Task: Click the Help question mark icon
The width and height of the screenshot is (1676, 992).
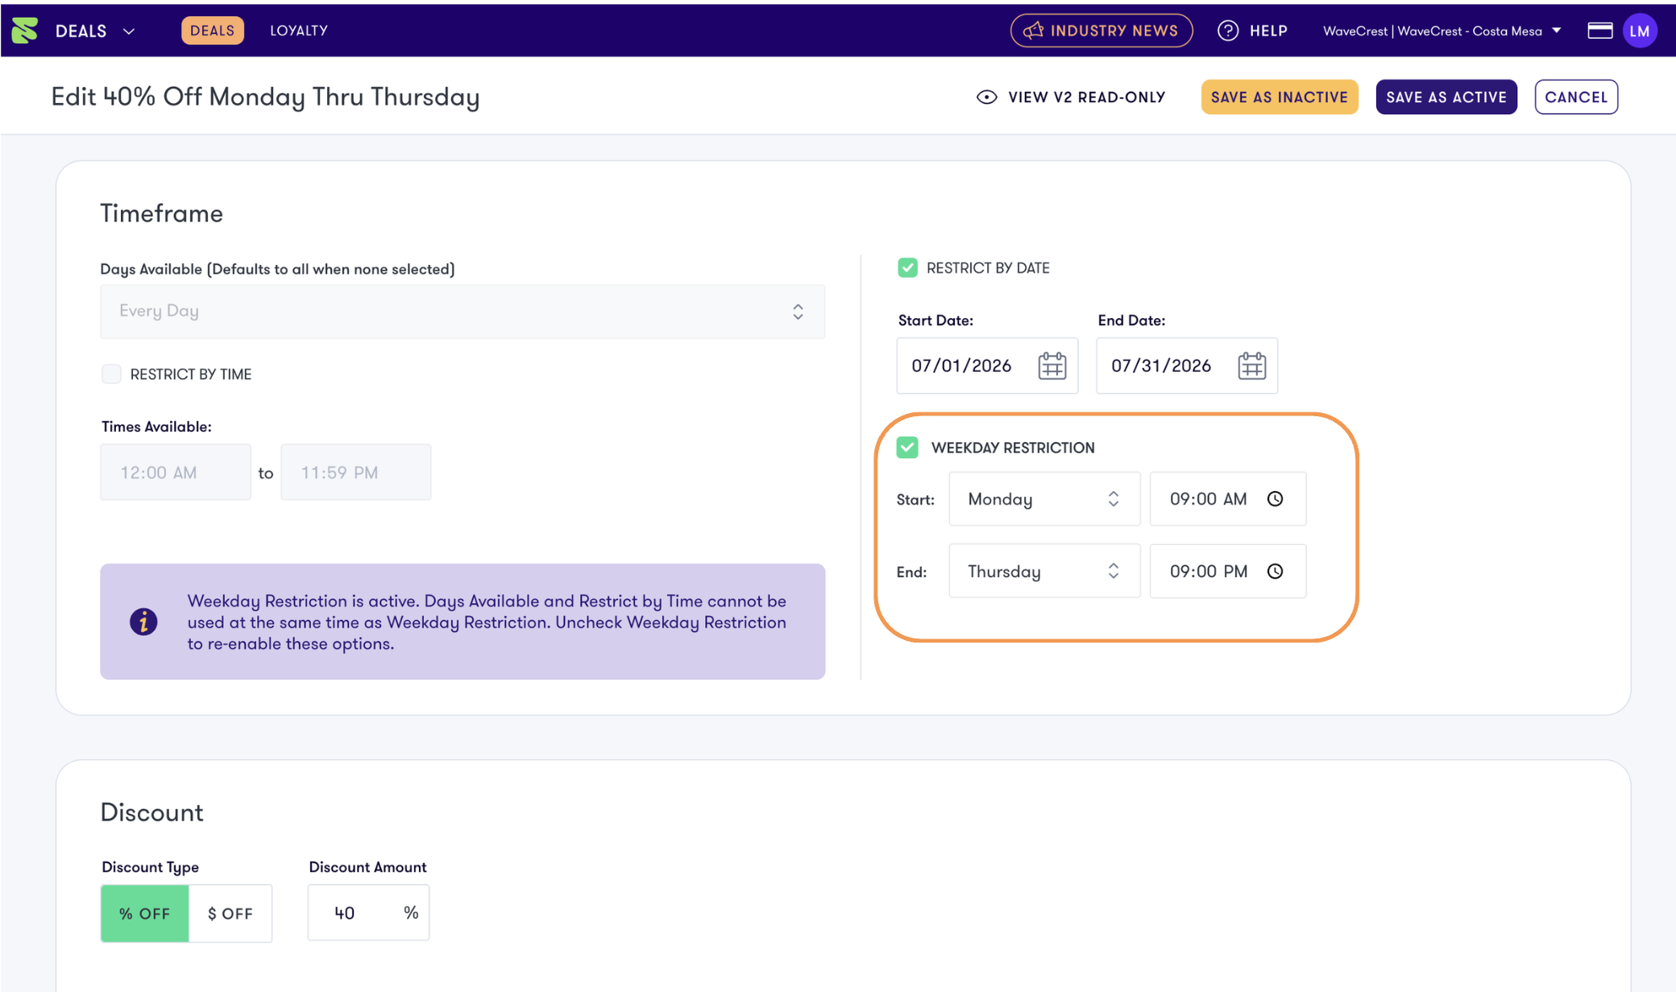Action: pos(1228,31)
